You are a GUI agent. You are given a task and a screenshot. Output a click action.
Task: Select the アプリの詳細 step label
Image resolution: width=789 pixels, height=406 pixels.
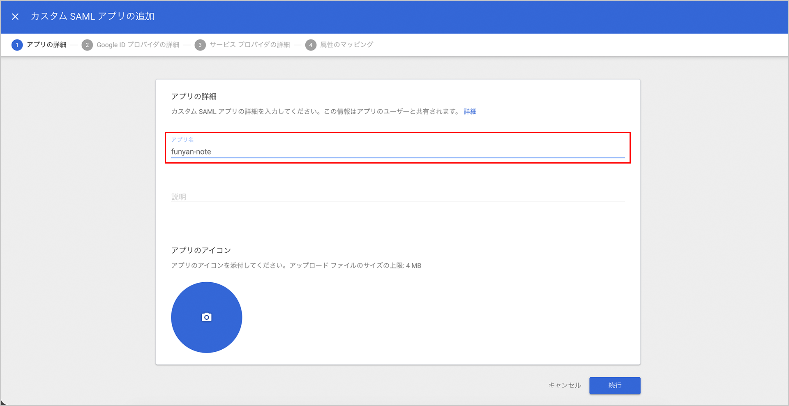pyautogui.click(x=46, y=45)
